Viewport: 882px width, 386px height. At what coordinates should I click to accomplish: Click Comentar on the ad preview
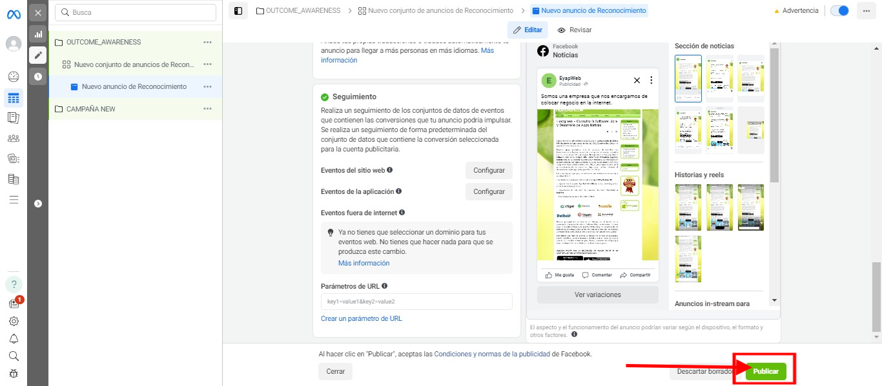tap(597, 275)
